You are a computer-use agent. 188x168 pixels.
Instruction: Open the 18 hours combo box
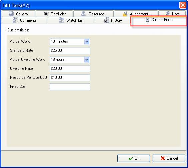[70, 59]
